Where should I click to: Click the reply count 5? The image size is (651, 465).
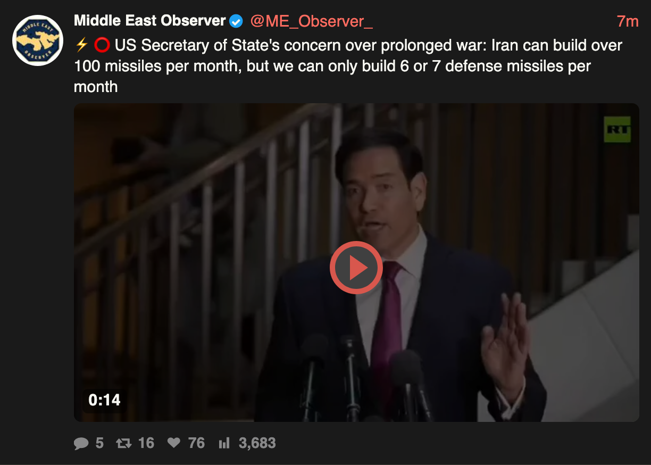(99, 443)
